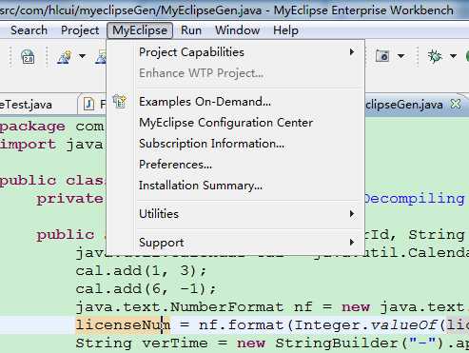The width and height of the screenshot is (469, 353).
Task: Open the Window menu
Action: coord(237,30)
